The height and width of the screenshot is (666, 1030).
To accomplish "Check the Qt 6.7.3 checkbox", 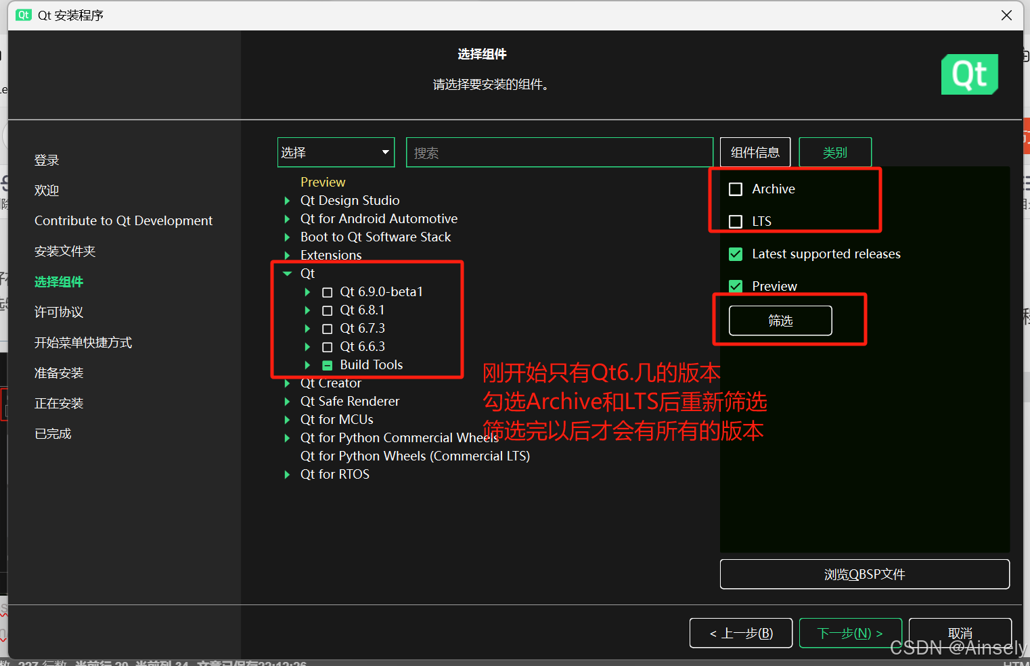I will pos(328,329).
